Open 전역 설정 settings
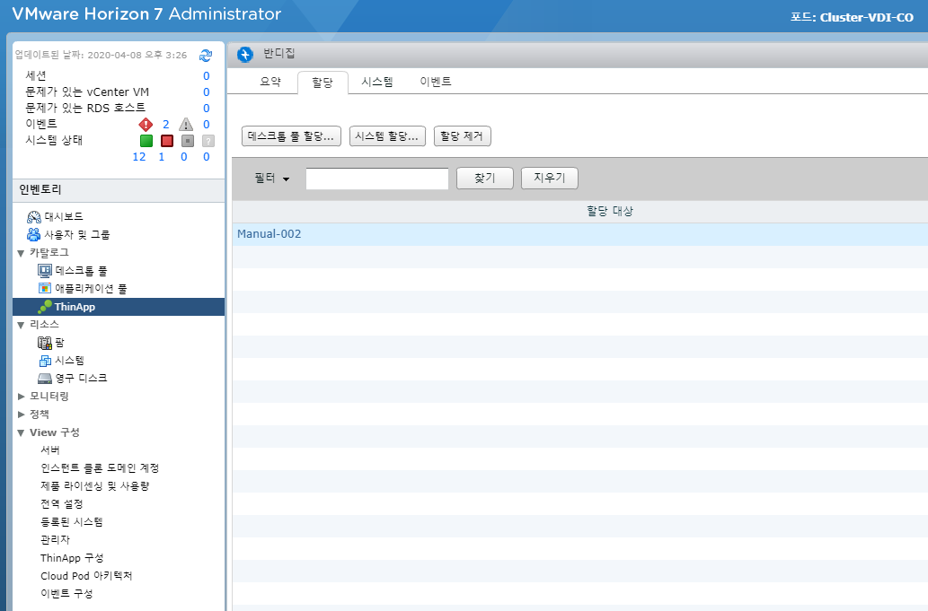The image size is (928, 611). point(62,504)
